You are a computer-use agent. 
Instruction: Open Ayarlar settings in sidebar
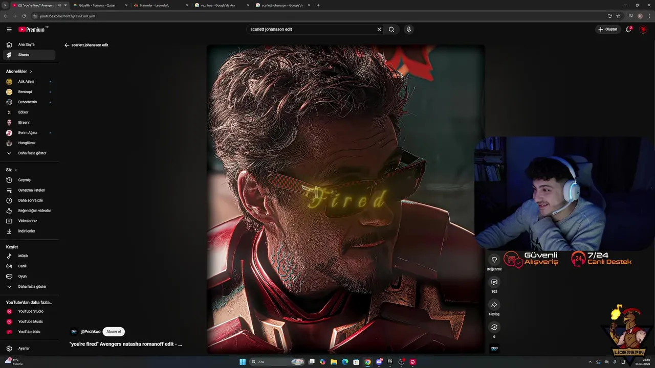point(29,348)
